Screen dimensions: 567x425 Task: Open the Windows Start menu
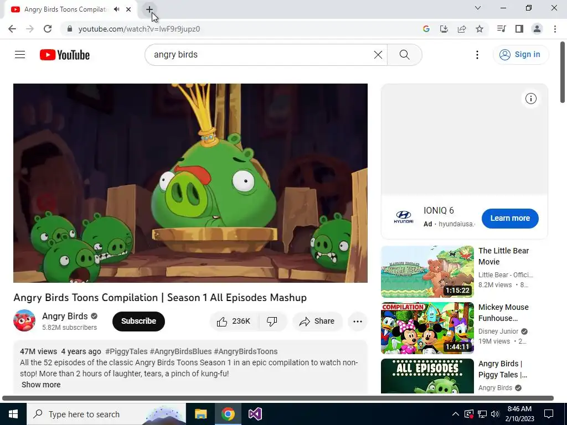tap(13, 414)
